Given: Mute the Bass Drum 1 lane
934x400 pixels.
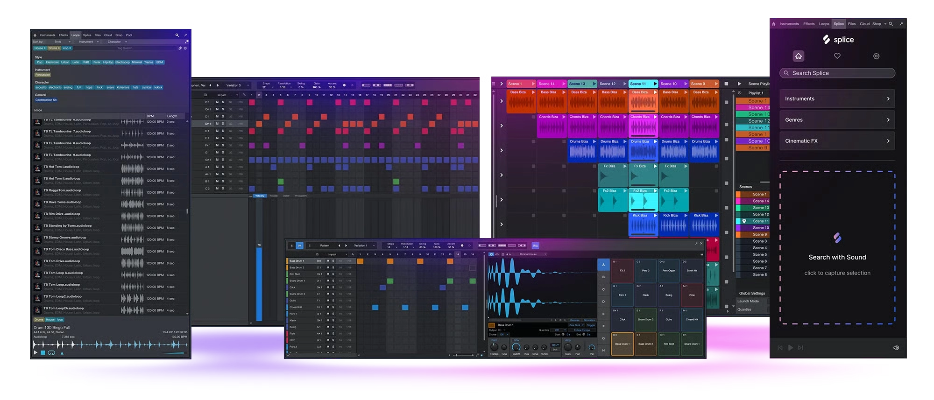Looking at the screenshot, I should pos(328,261).
